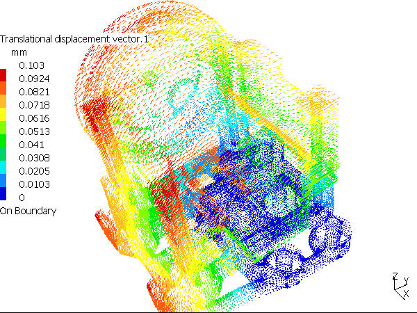Click the legend value 0.0205
The image size is (417, 313).
click(x=34, y=171)
